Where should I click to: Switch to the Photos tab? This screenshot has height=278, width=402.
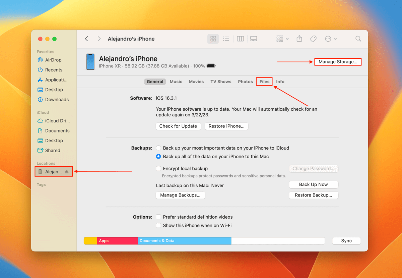245,81
